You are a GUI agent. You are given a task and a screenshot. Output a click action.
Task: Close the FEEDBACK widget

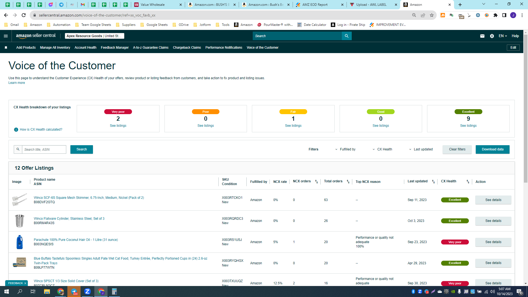25,283
